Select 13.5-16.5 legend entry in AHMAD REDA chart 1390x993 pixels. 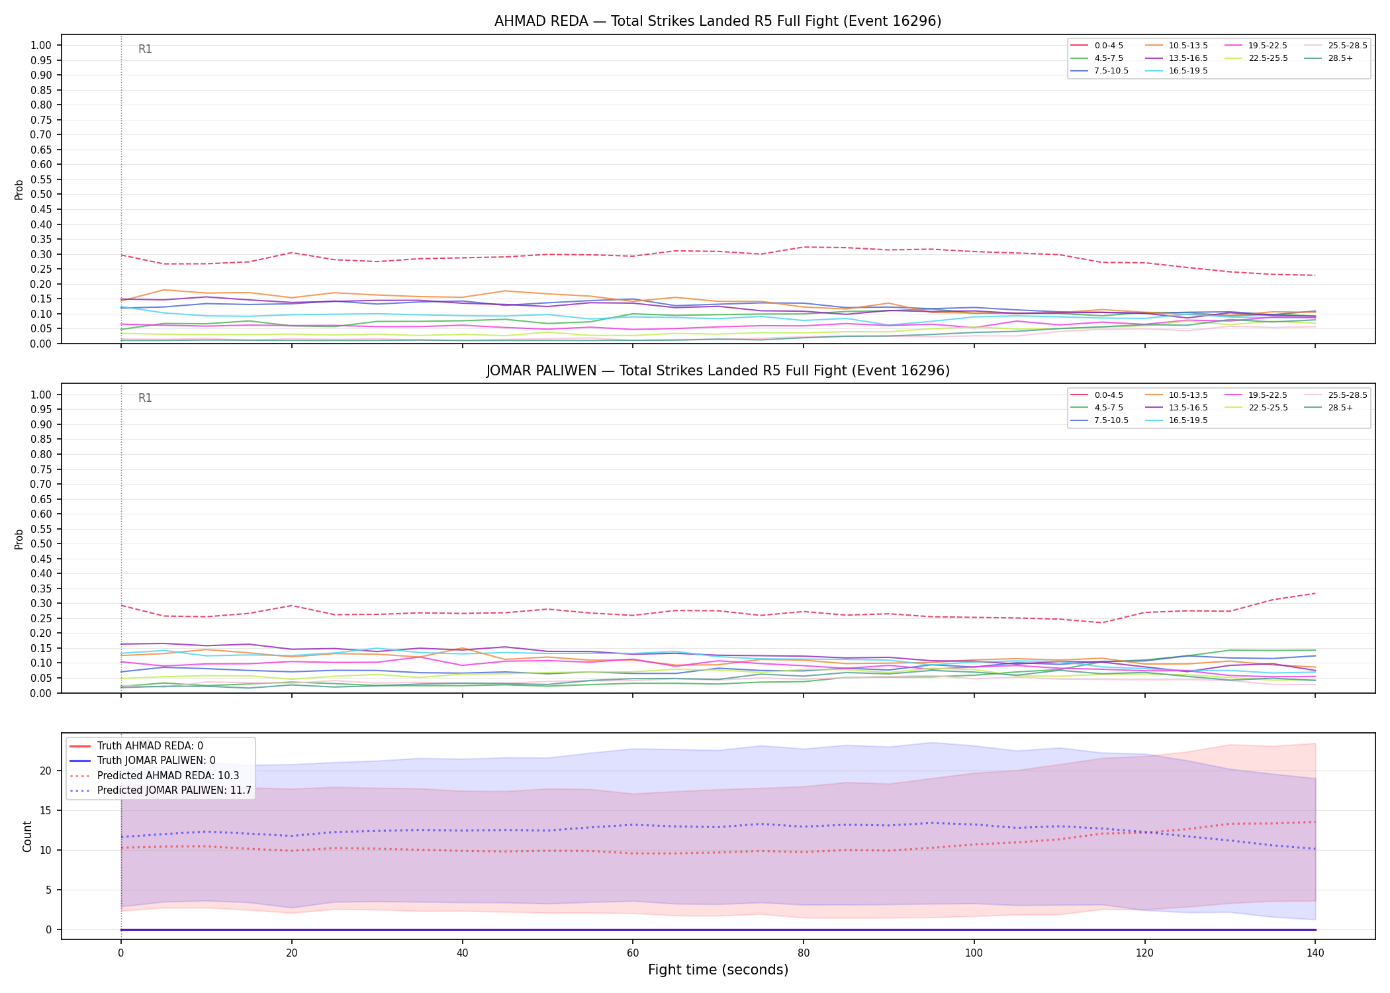[x=1176, y=58]
